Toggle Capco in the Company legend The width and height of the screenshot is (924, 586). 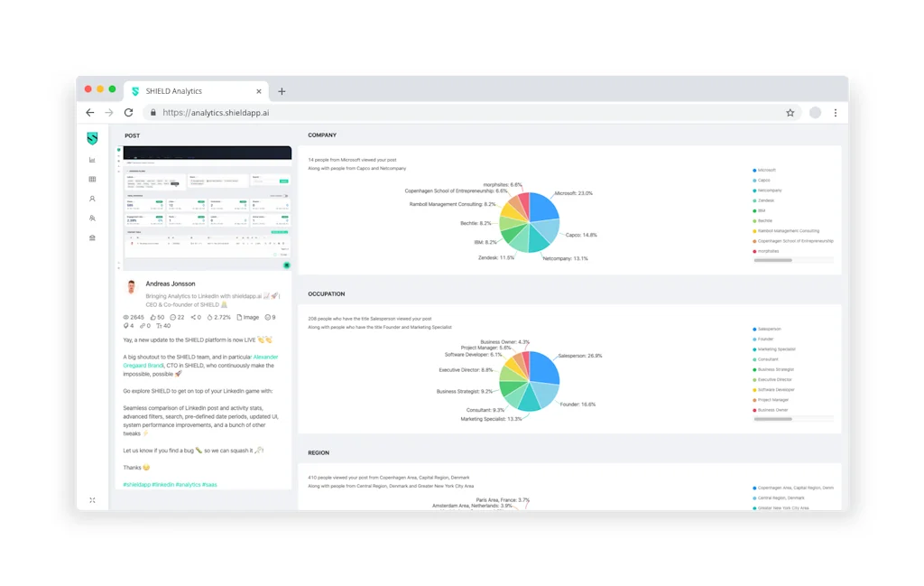click(x=763, y=180)
